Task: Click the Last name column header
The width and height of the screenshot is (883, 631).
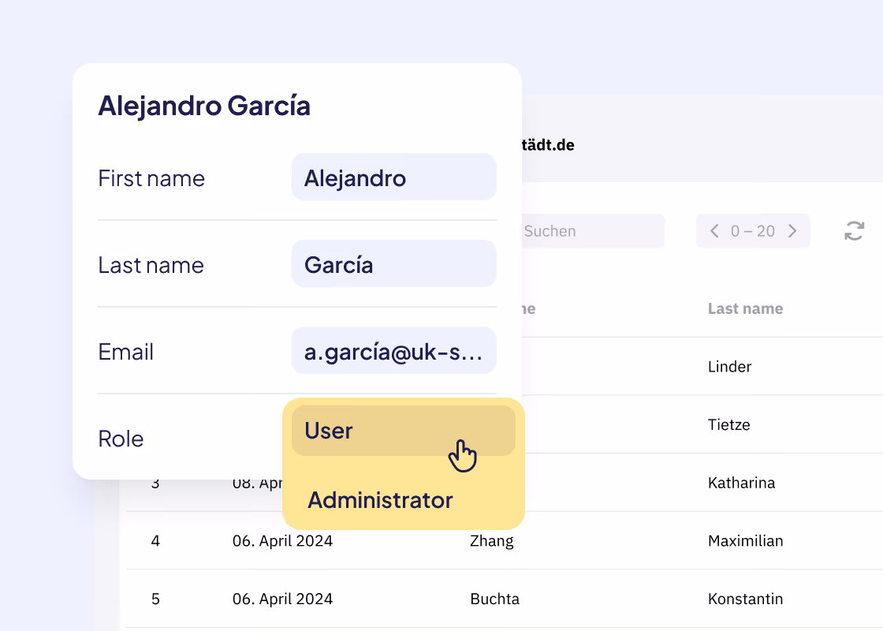Action: (745, 308)
